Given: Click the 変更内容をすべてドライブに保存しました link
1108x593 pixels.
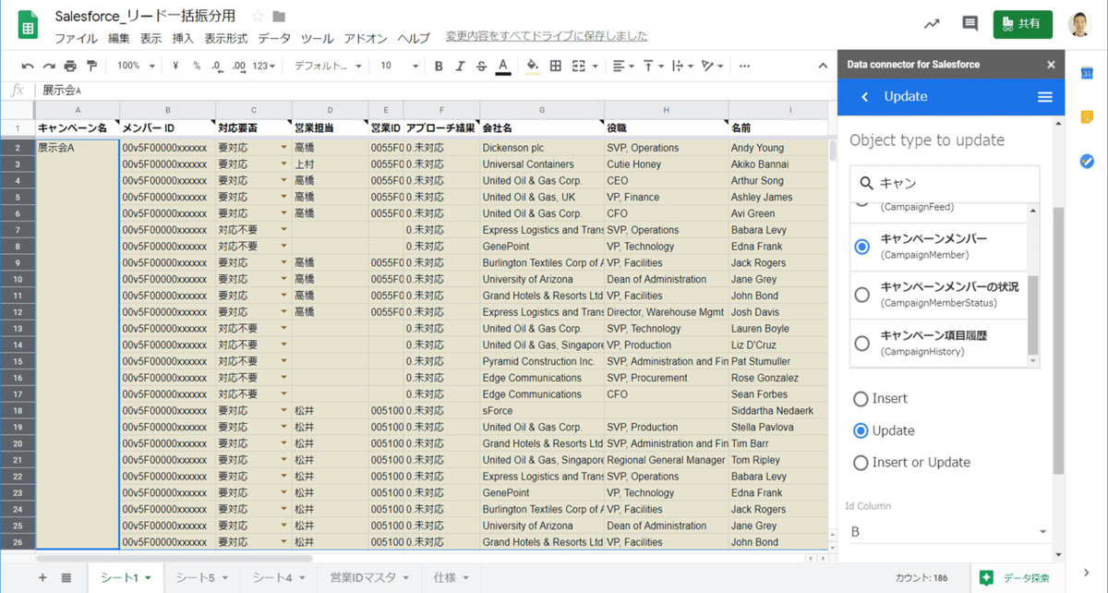Looking at the screenshot, I should (x=547, y=36).
